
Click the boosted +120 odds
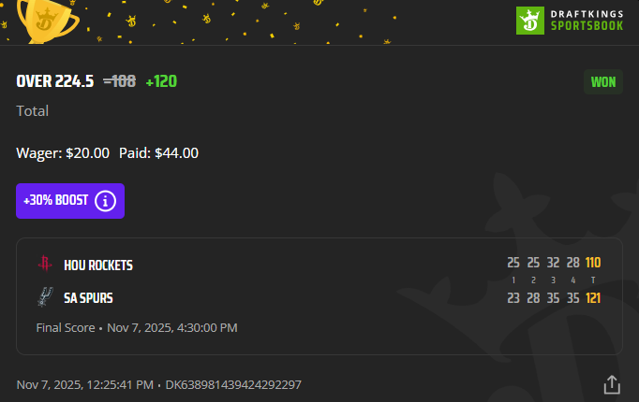click(161, 81)
